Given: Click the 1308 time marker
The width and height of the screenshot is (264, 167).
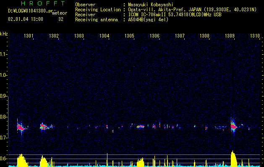Looking at the screenshot, I should click(x=204, y=35).
